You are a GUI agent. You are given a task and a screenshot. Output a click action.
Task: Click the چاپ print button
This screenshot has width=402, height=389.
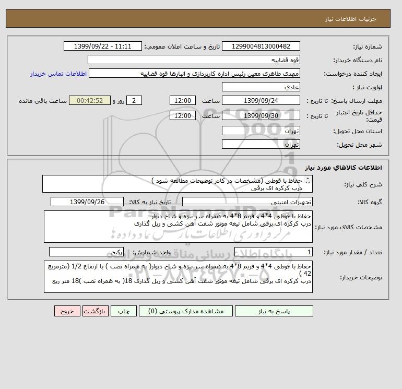(x=124, y=311)
